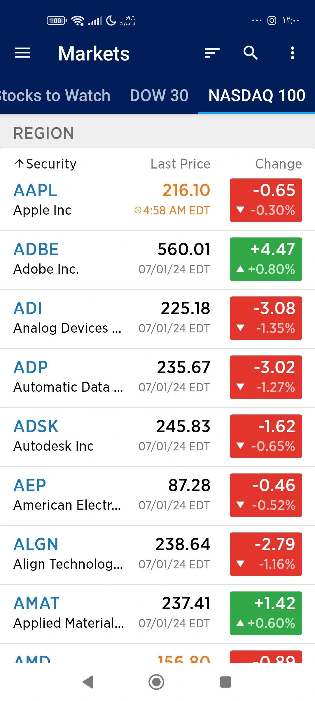Open the three-dot overflow menu
The width and height of the screenshot is (315, 701).
[x=292, y=53]
